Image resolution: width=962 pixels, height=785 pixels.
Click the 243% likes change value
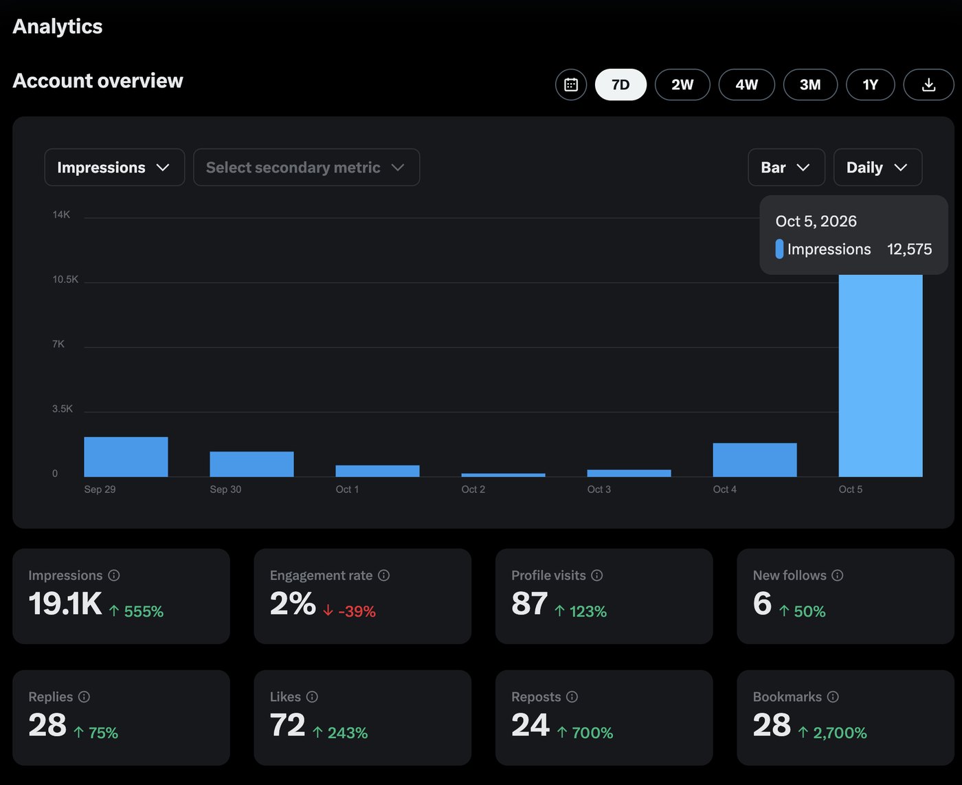[348, 733]
